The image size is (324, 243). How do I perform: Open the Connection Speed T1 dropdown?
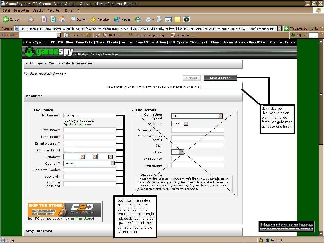click(220, 116)
